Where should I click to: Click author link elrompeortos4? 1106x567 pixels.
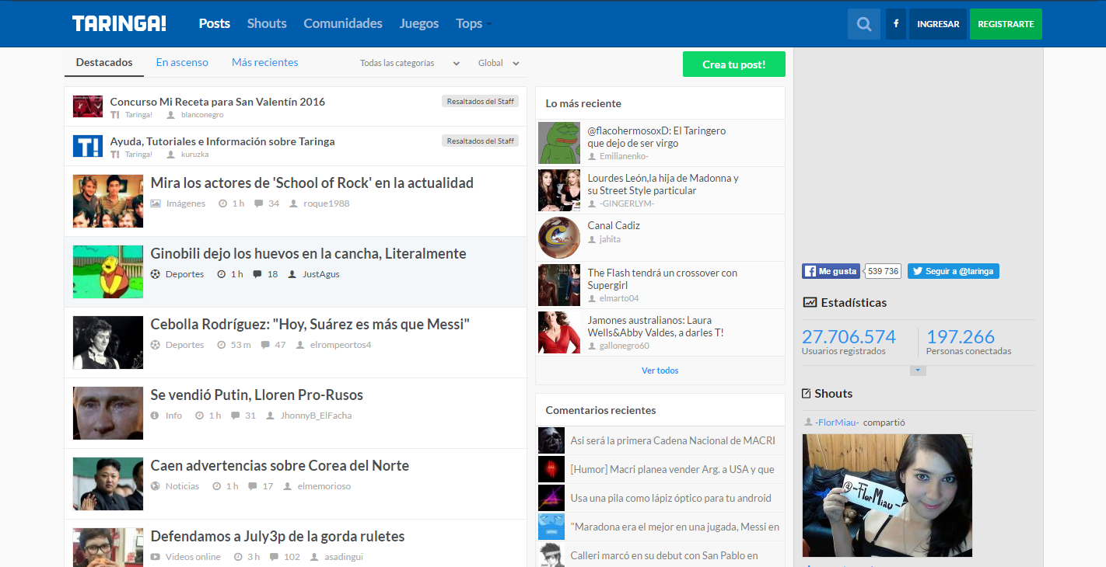point(341,345)
